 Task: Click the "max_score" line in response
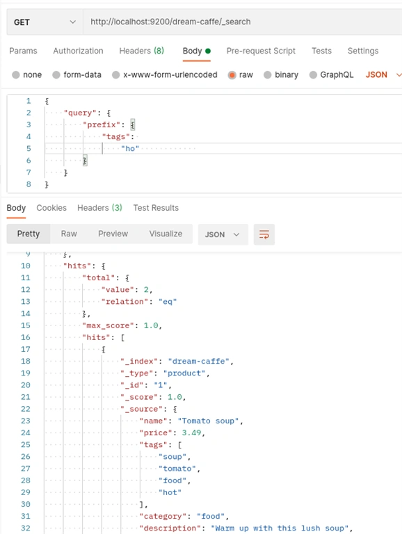122,325
